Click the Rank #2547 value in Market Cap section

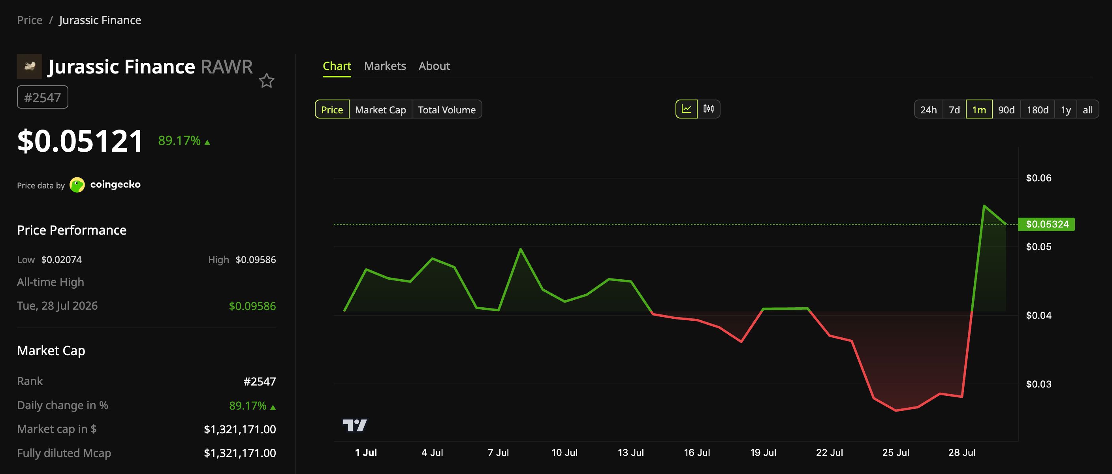pos(260,381)
